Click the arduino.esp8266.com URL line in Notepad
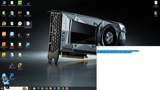 tap(118, 51)
